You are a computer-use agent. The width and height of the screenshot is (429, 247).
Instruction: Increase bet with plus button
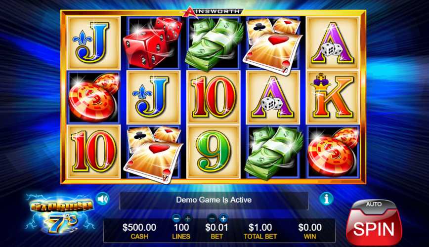pos(223,218)
